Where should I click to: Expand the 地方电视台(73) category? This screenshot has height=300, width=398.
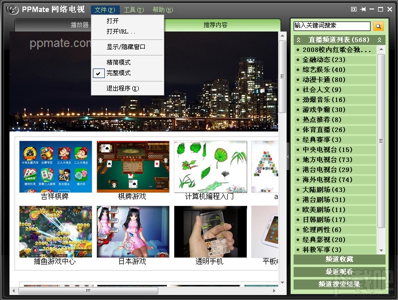click(335, 159)
